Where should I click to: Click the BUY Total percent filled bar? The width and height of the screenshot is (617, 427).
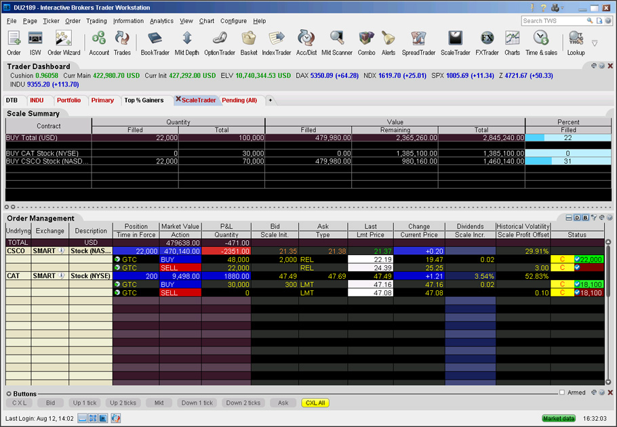[x=568, y=137]
